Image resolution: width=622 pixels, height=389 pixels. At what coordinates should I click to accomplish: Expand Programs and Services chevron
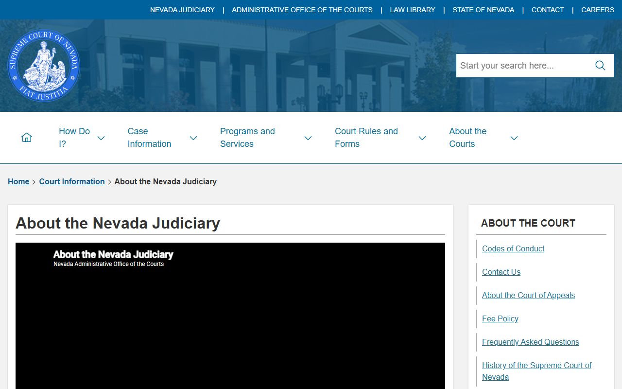308,138
